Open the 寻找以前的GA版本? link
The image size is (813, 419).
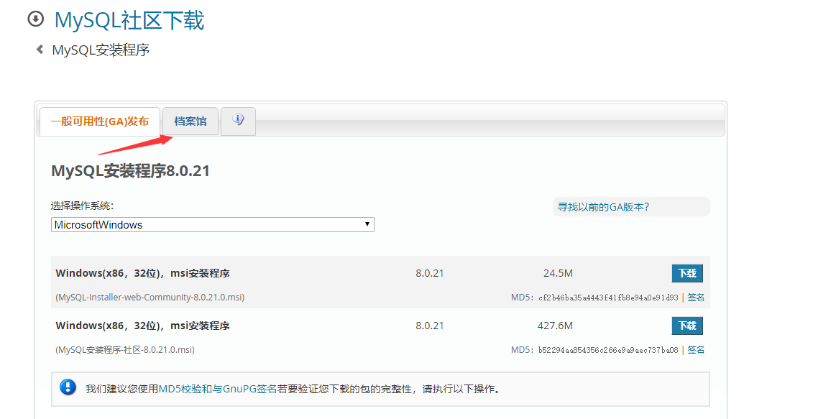[x=603, y=207]
